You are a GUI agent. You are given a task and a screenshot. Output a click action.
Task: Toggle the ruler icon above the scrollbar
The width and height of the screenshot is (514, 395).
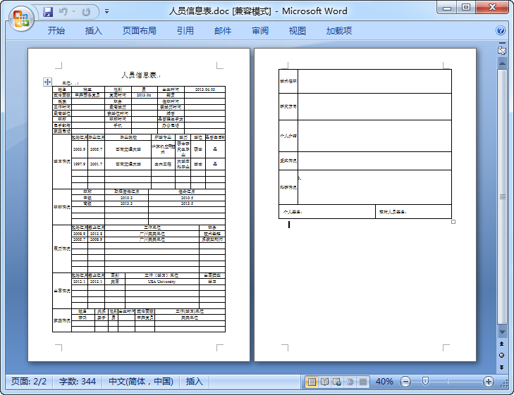pyautogui.click(x=502, y=51)
